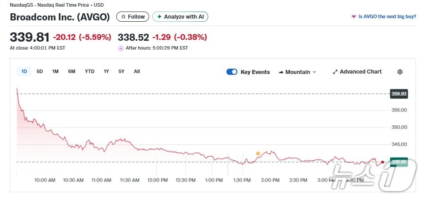Toggle the Key Events switch

(x=232, y=72)
